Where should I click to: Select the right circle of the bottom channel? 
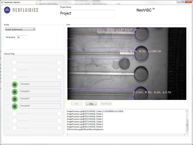point(59,128)
